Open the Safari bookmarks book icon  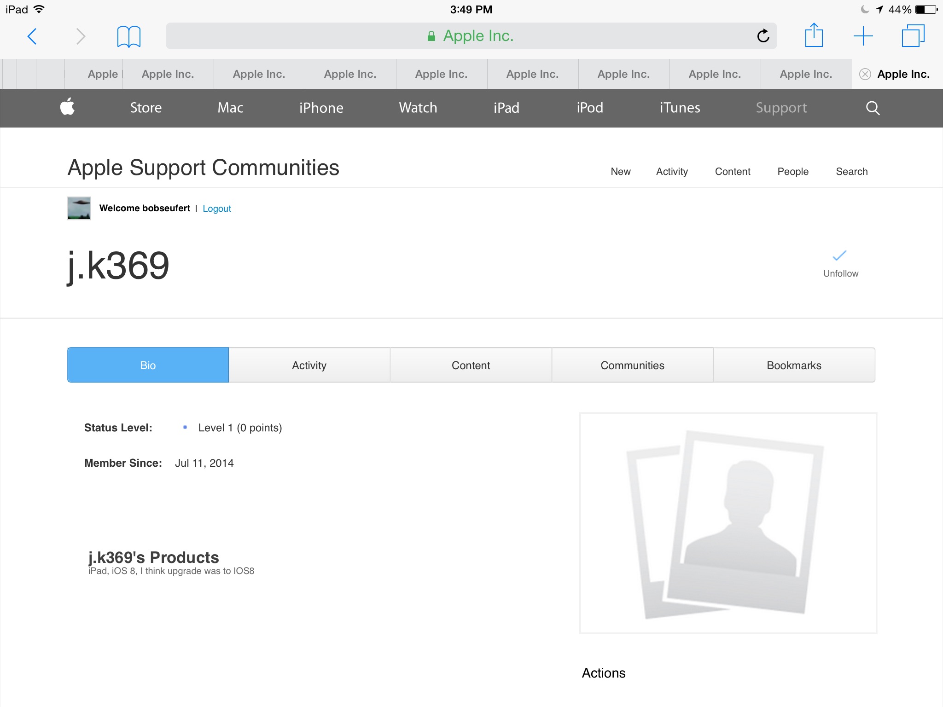tap(128, 36)
